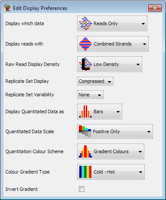
Task: Click the Reads Only stacked-reads icon
Action: (x=85, y=23)
